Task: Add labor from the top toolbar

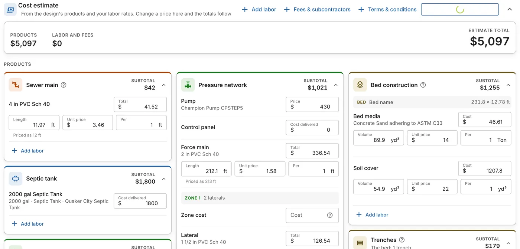Action: (259, 10)
